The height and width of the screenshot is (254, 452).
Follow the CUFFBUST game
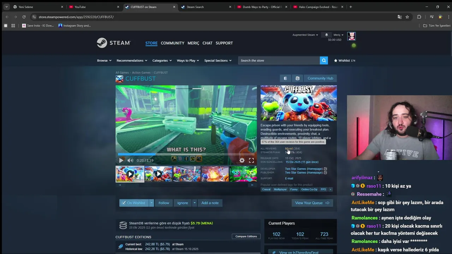[x=164, y=203]
